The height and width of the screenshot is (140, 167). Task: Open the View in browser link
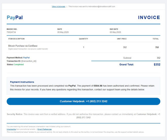58,7
